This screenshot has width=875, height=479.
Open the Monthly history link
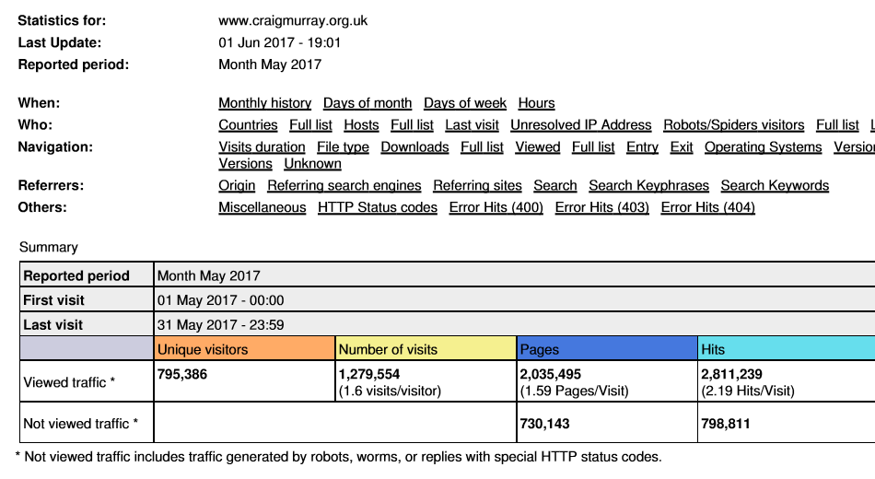point(264,103)
